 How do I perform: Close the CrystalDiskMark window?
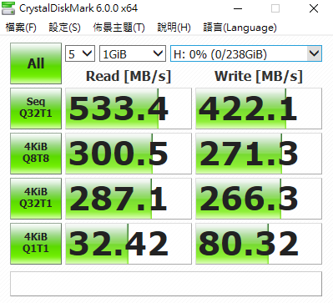click(x=314, y=8)
